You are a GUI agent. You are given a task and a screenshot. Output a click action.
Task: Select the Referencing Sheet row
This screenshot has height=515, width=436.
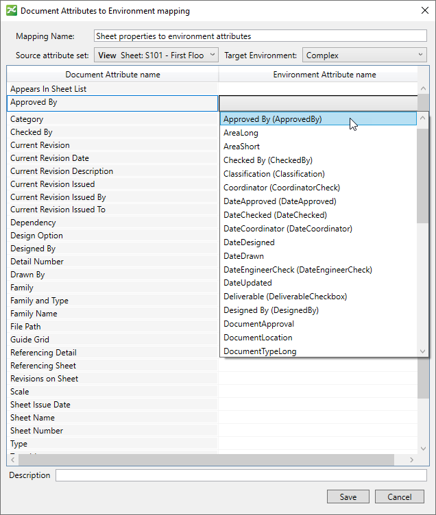(x=112, y=366)
